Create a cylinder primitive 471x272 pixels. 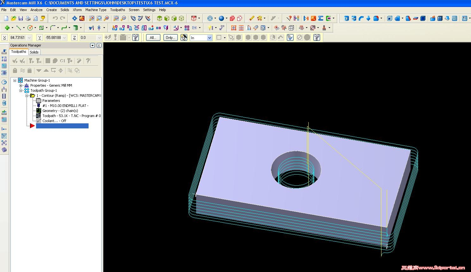point(75,28)
